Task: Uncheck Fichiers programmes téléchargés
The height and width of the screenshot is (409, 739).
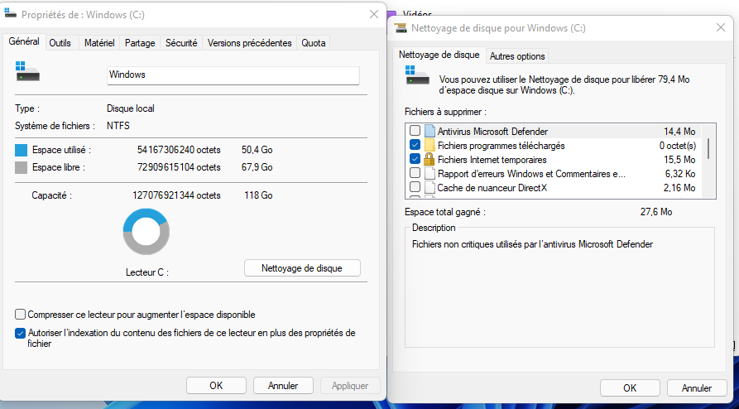Action: (415, 145)
